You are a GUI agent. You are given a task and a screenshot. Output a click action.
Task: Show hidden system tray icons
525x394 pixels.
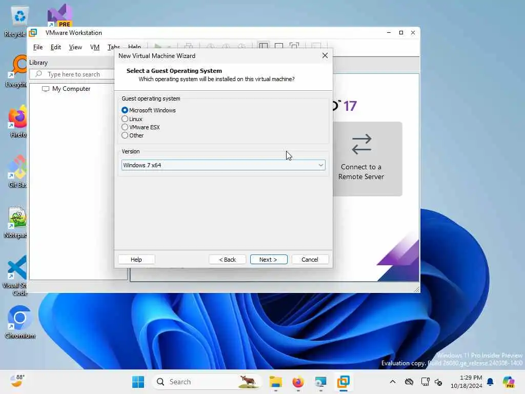(393, 382)
